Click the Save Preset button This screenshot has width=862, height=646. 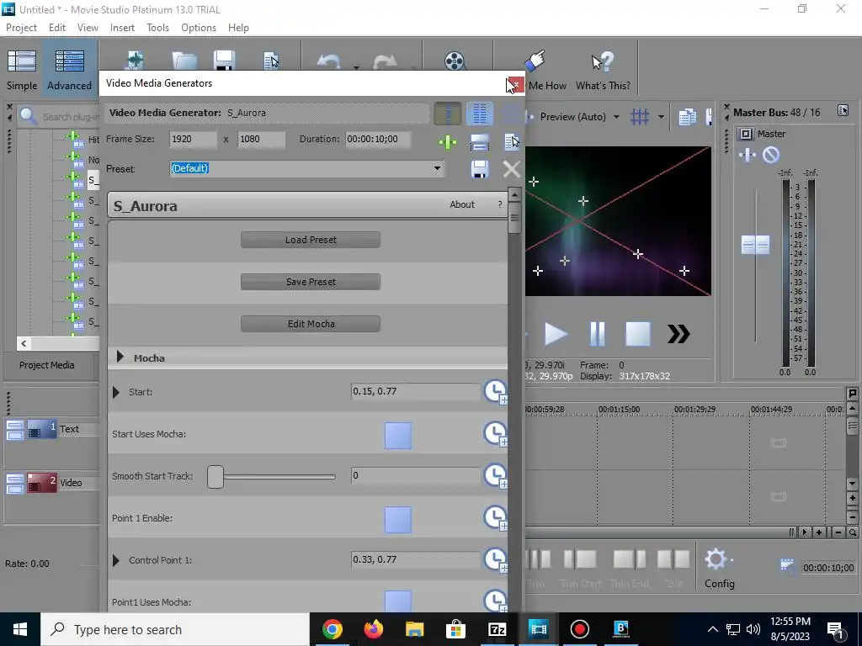click(x=311, y=282)
